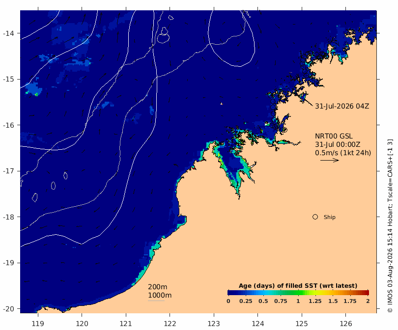
Task: Click the colorbar title Age of filled SST
Action: [298, 286]
